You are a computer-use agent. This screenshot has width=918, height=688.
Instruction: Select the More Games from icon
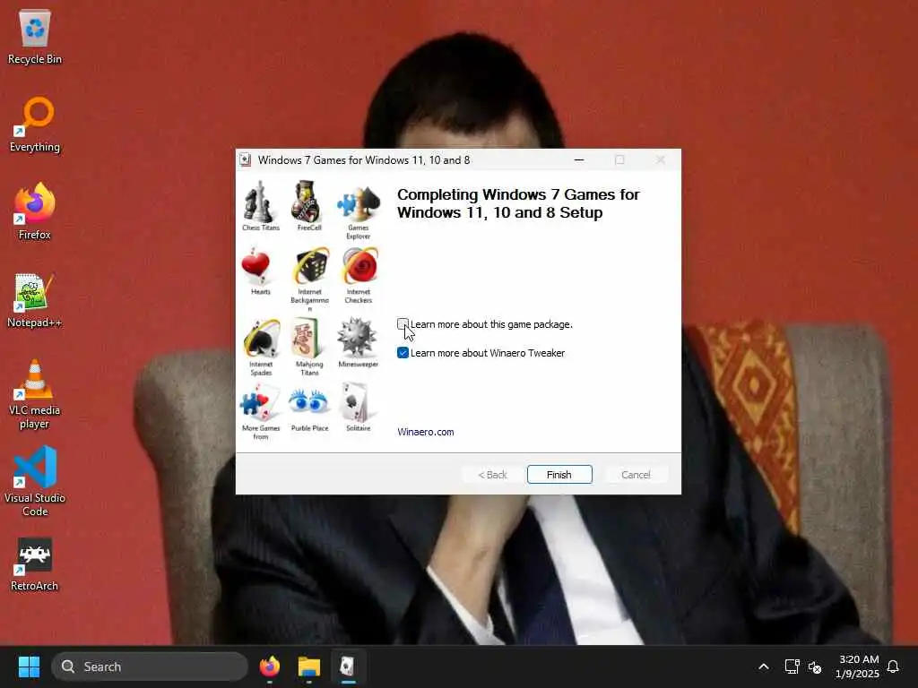pos(259,402)
